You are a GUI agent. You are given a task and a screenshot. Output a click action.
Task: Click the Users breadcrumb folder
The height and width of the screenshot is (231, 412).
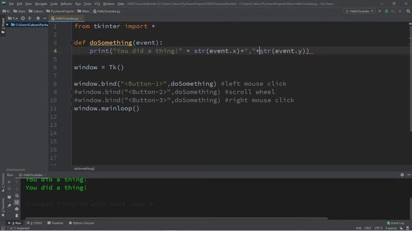click(19, 12)
